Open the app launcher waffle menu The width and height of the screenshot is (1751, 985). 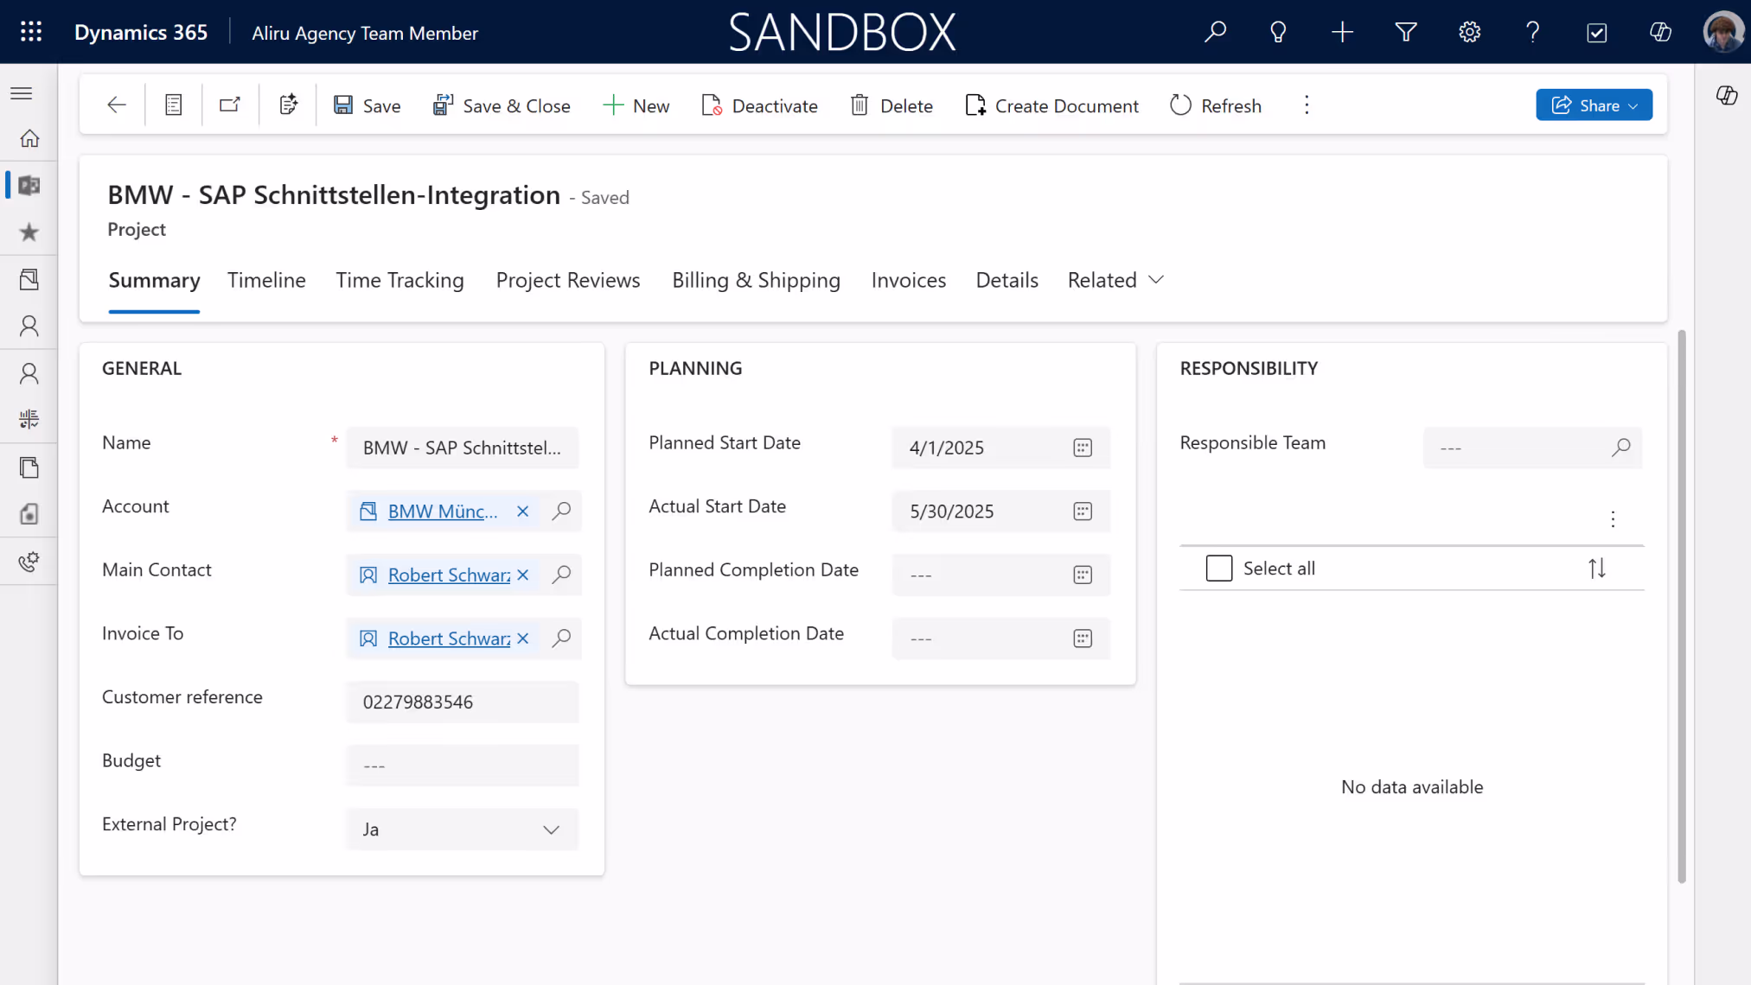[x=31, y=32]
